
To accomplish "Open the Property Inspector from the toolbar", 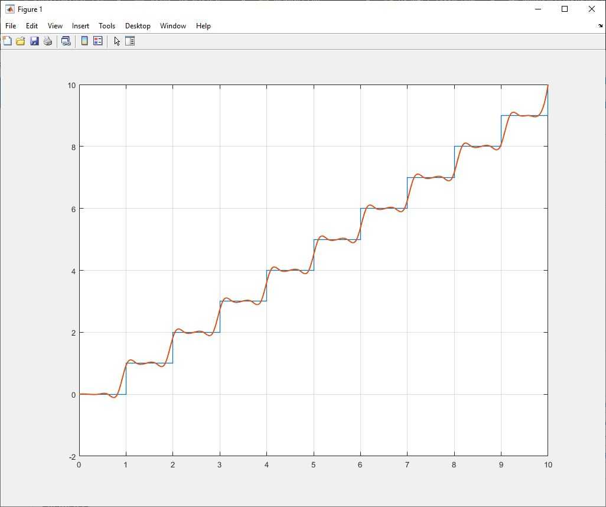I will pos(130,41).
